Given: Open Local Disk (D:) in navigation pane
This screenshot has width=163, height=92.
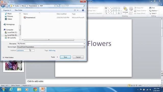Looking at the screenshot, I should click(12, 35).
